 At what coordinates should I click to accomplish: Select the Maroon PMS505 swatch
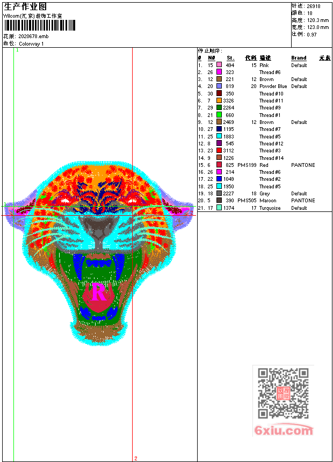pyautogui.click(x=219, y=200)
